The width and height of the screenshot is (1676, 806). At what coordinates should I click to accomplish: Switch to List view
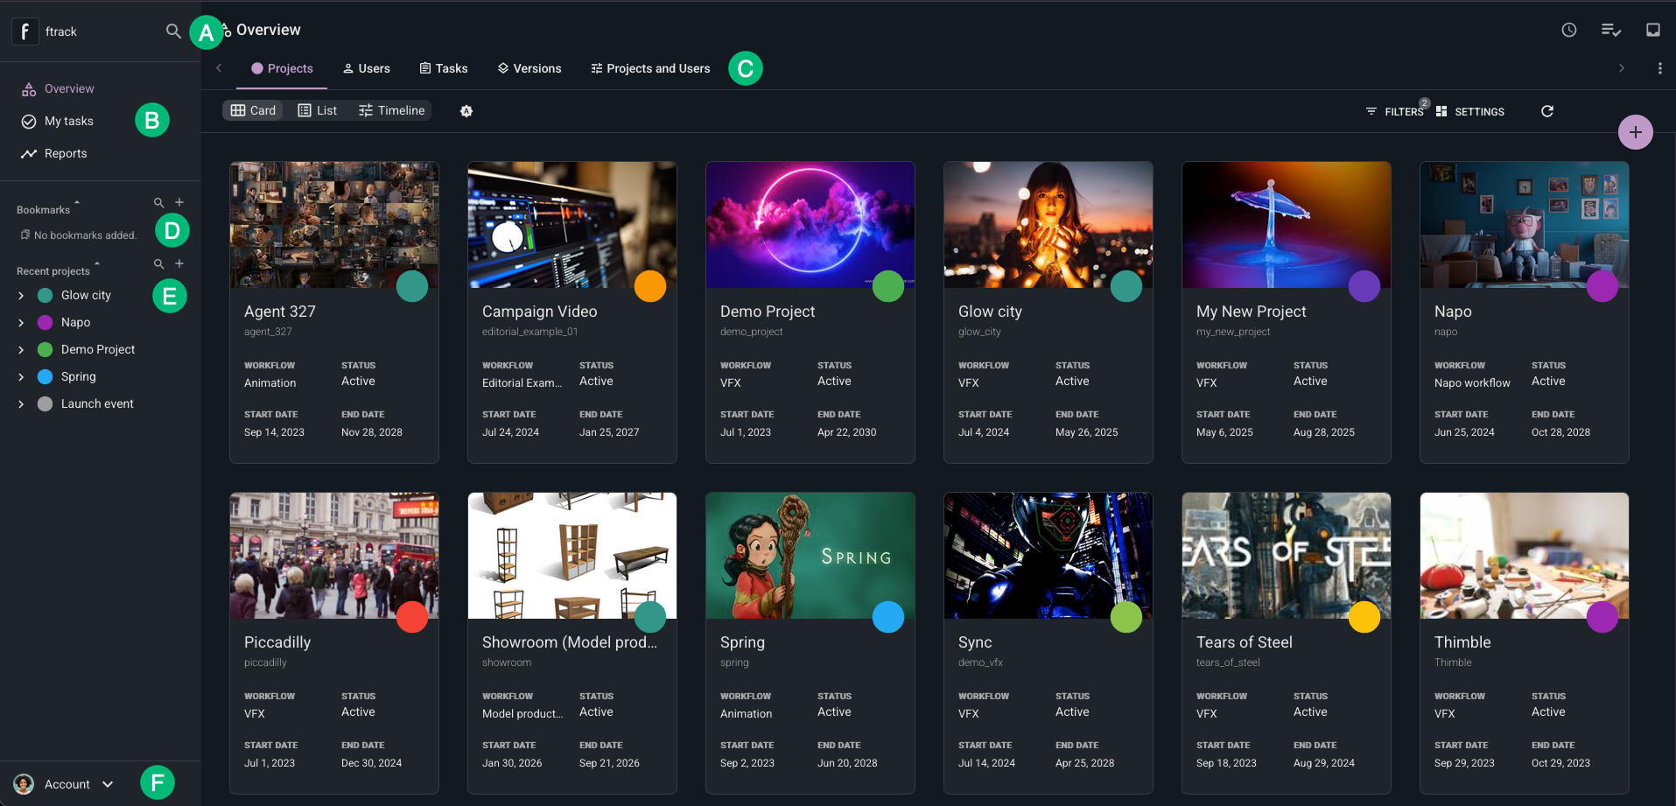[317, 110]
